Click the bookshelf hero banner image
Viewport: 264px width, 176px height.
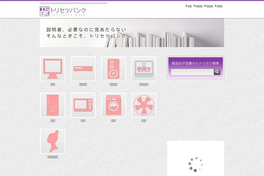(x=132, y=33)
